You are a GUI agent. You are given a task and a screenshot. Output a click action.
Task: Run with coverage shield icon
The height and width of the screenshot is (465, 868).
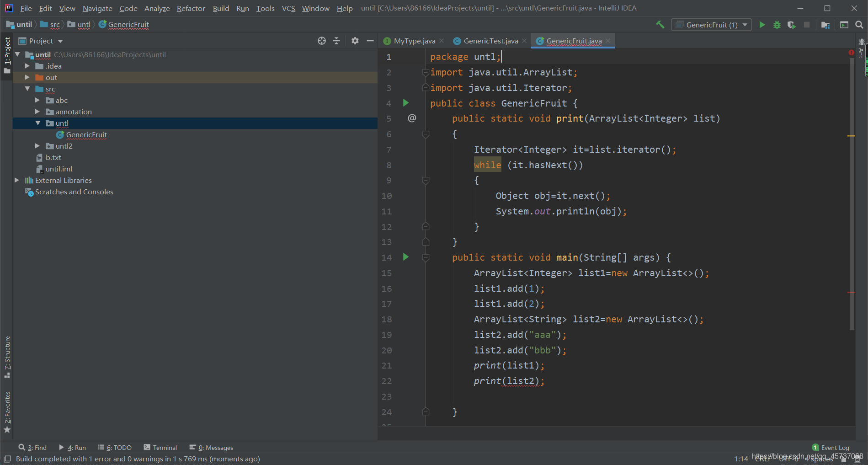click(x=792, y=25)
